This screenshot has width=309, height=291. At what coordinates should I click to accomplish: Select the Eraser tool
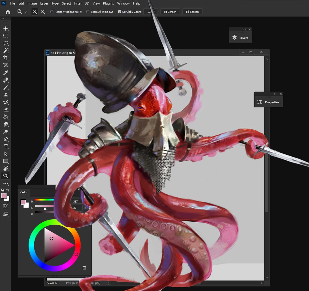pos(5,109)
